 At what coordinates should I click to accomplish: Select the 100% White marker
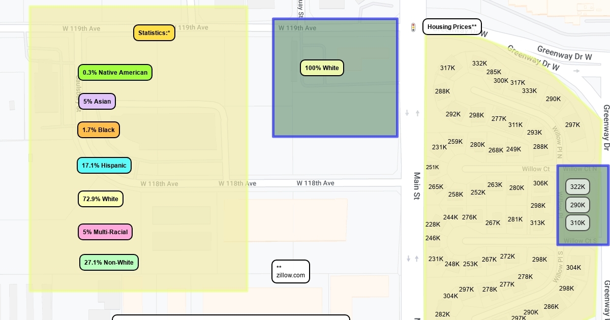tap(322, 68)
